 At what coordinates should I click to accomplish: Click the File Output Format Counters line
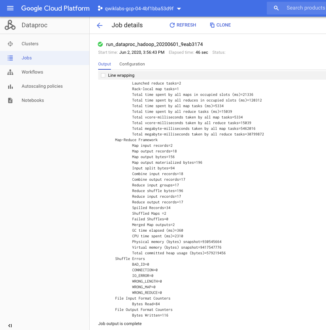tap(144, 310)
